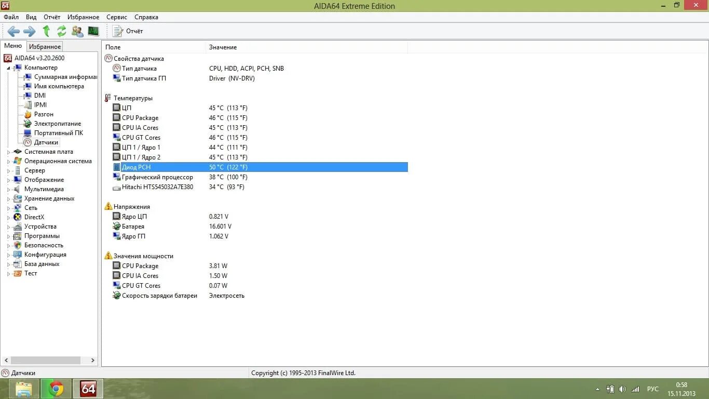This screenshot has height=399, width=709.
Task: Click the Конфигурация tree icon
Action: click(x=18, y=255)
